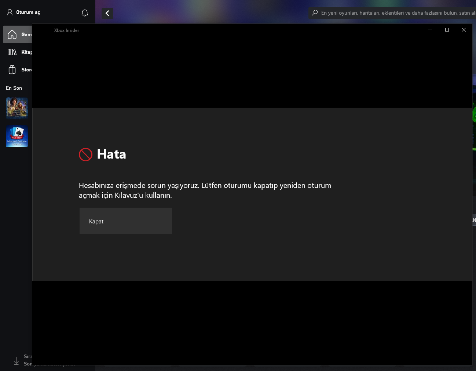Click the profile person icon
Image resolution: width=476 pixels, height=371 pixels.
click(10, 12)
